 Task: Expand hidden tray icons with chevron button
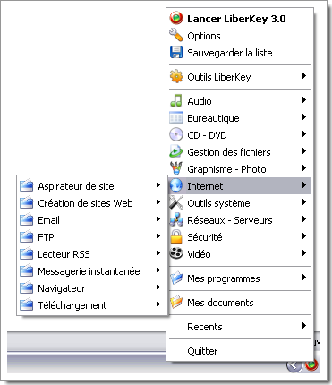click(x=294, y=365)
